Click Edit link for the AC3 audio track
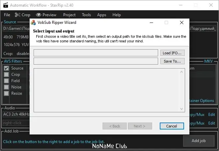The width and height of the screenshot is (219, 151). (x=211, y=115)
